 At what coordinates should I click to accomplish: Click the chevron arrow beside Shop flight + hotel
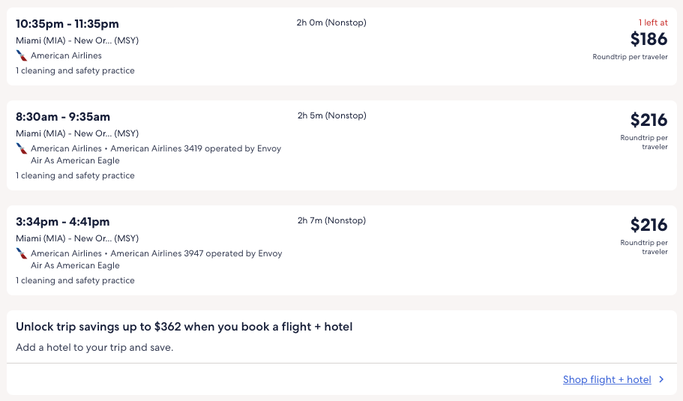661,379
